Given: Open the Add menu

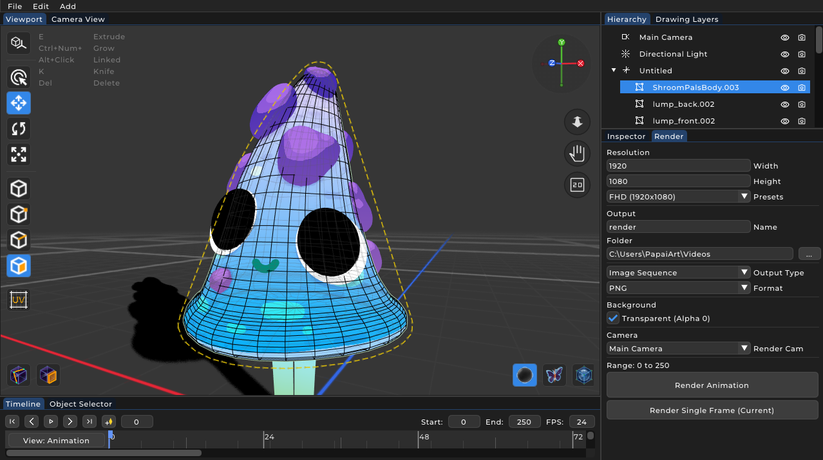Looking at the screenshot, I should point(68,6).
